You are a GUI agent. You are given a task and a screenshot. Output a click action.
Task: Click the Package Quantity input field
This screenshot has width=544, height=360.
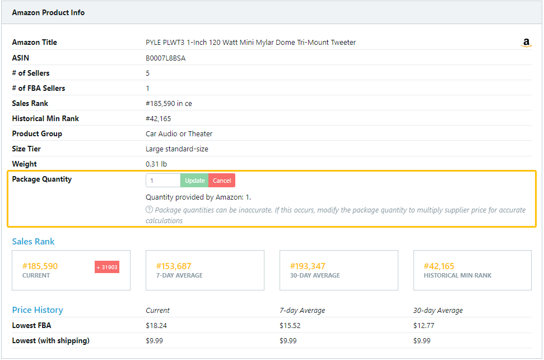coord(163,181)
